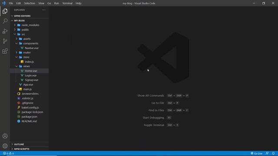This screenshot has width=278, height=156.
Task: Restore down the VS Code window
Action: [264, 3]
